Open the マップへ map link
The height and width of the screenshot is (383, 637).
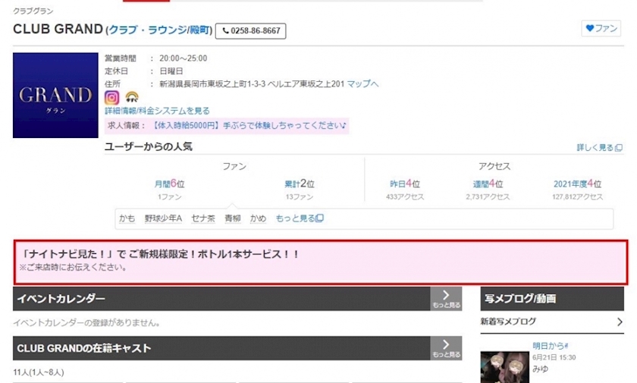pyautogui.click(x=362, y=83)
